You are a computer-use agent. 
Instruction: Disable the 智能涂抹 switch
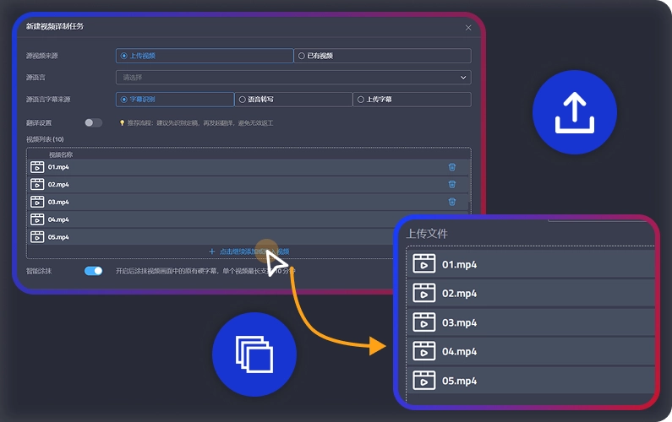pyautogui.click(x=93, y=271)
